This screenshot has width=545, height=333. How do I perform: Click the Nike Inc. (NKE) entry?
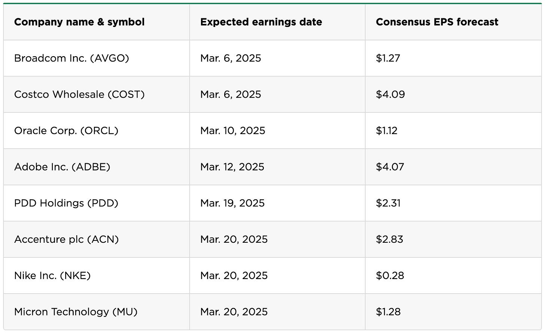coord(52,276)
